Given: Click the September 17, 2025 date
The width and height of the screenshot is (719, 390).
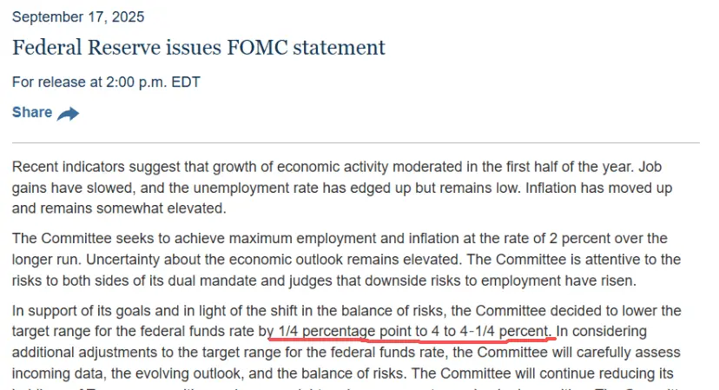Looking at the screenshot, I should pos(78,17).
